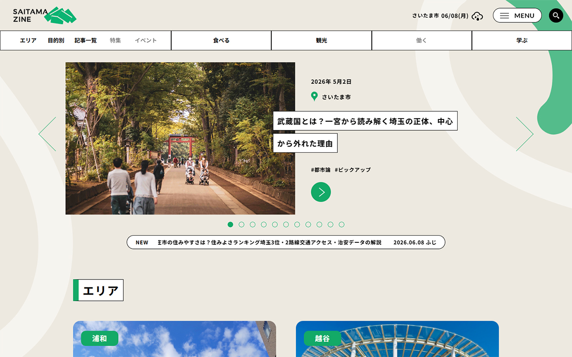Click the さいたま市 06/08(月) weather text
Viewport: 572px width, 357px height.
click(x=440, y=16)
